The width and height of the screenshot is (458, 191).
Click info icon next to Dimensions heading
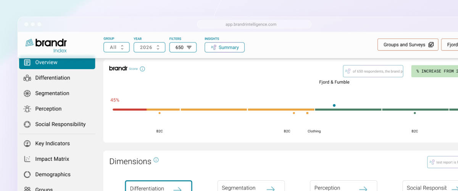point(156,160)
